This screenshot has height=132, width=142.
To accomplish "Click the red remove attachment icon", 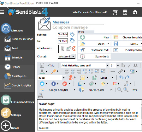I will coord(74,49).
